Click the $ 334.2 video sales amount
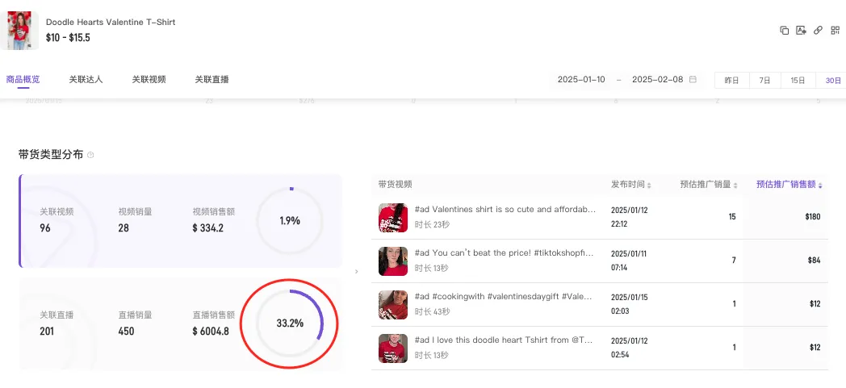This screenshot has height=388, width=846. 207,228
